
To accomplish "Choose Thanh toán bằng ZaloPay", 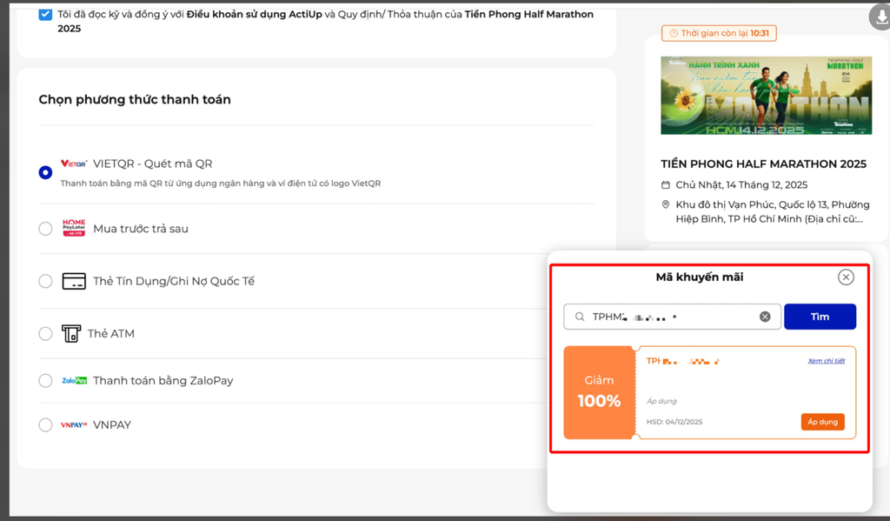I will [46, 381].
